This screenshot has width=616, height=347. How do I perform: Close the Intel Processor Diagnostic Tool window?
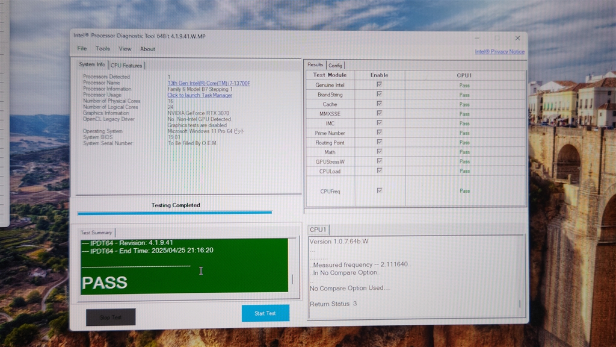(517, 38)
